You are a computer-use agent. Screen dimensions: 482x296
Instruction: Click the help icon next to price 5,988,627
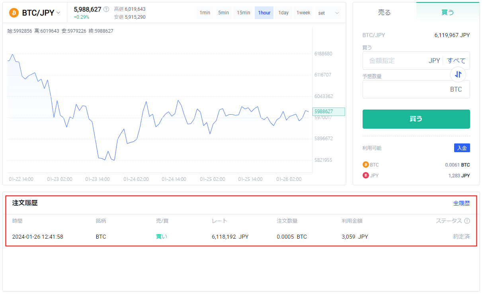[106, 10]
